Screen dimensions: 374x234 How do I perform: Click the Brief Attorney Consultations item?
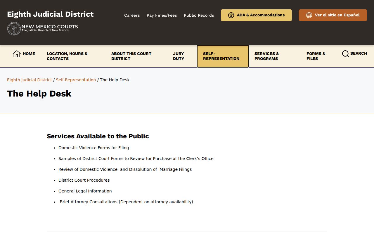pos(126,202)
